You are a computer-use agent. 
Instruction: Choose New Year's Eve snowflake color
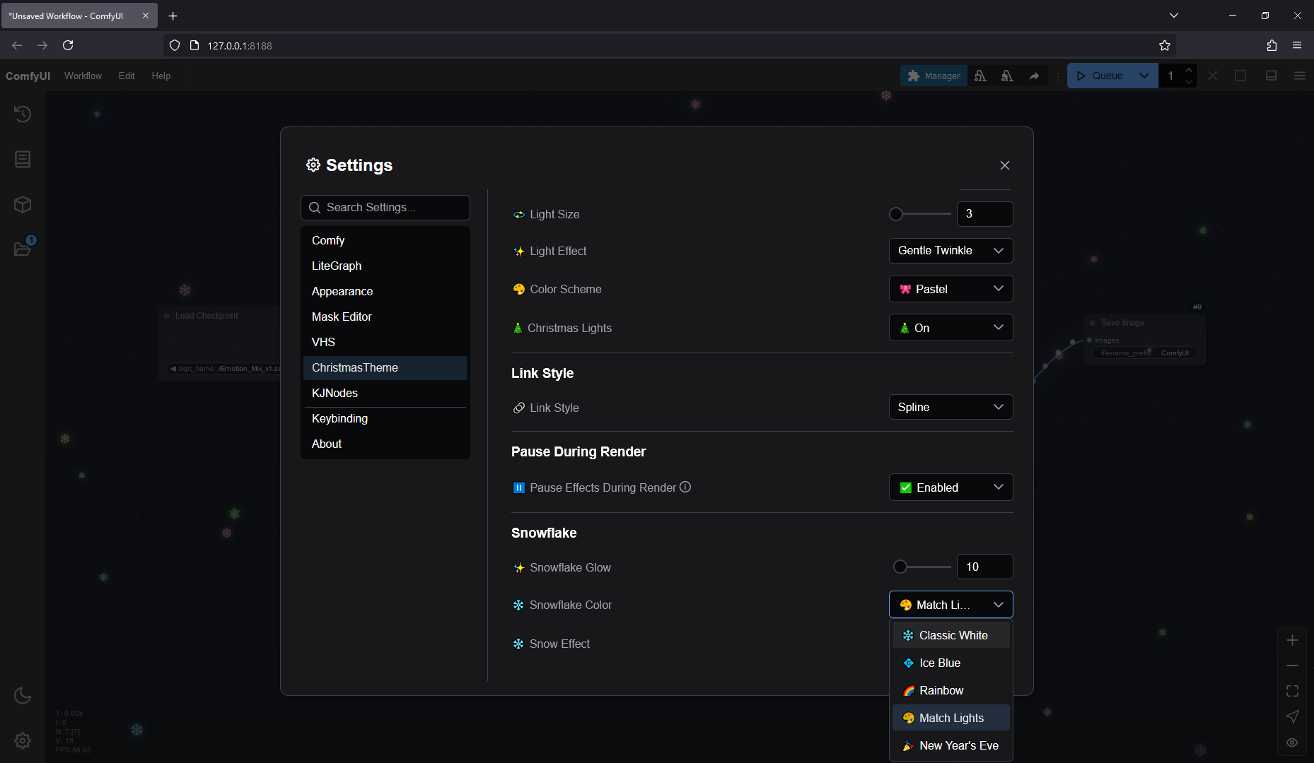pos(950,745)
